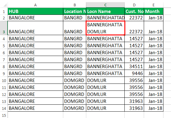Select cell A7 containing BANGALORE
The height and width of the screenshot is (118, 171).
coord(35,59)
